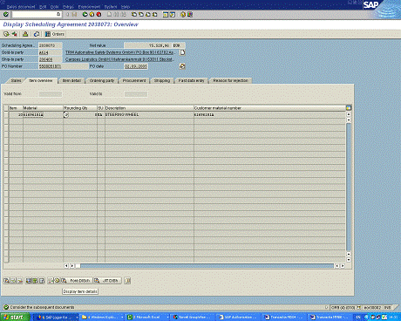
Task: Open the command field history dropdown
Action: point(58,14)
